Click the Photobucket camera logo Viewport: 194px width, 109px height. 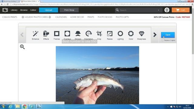(x=5, y=10)
